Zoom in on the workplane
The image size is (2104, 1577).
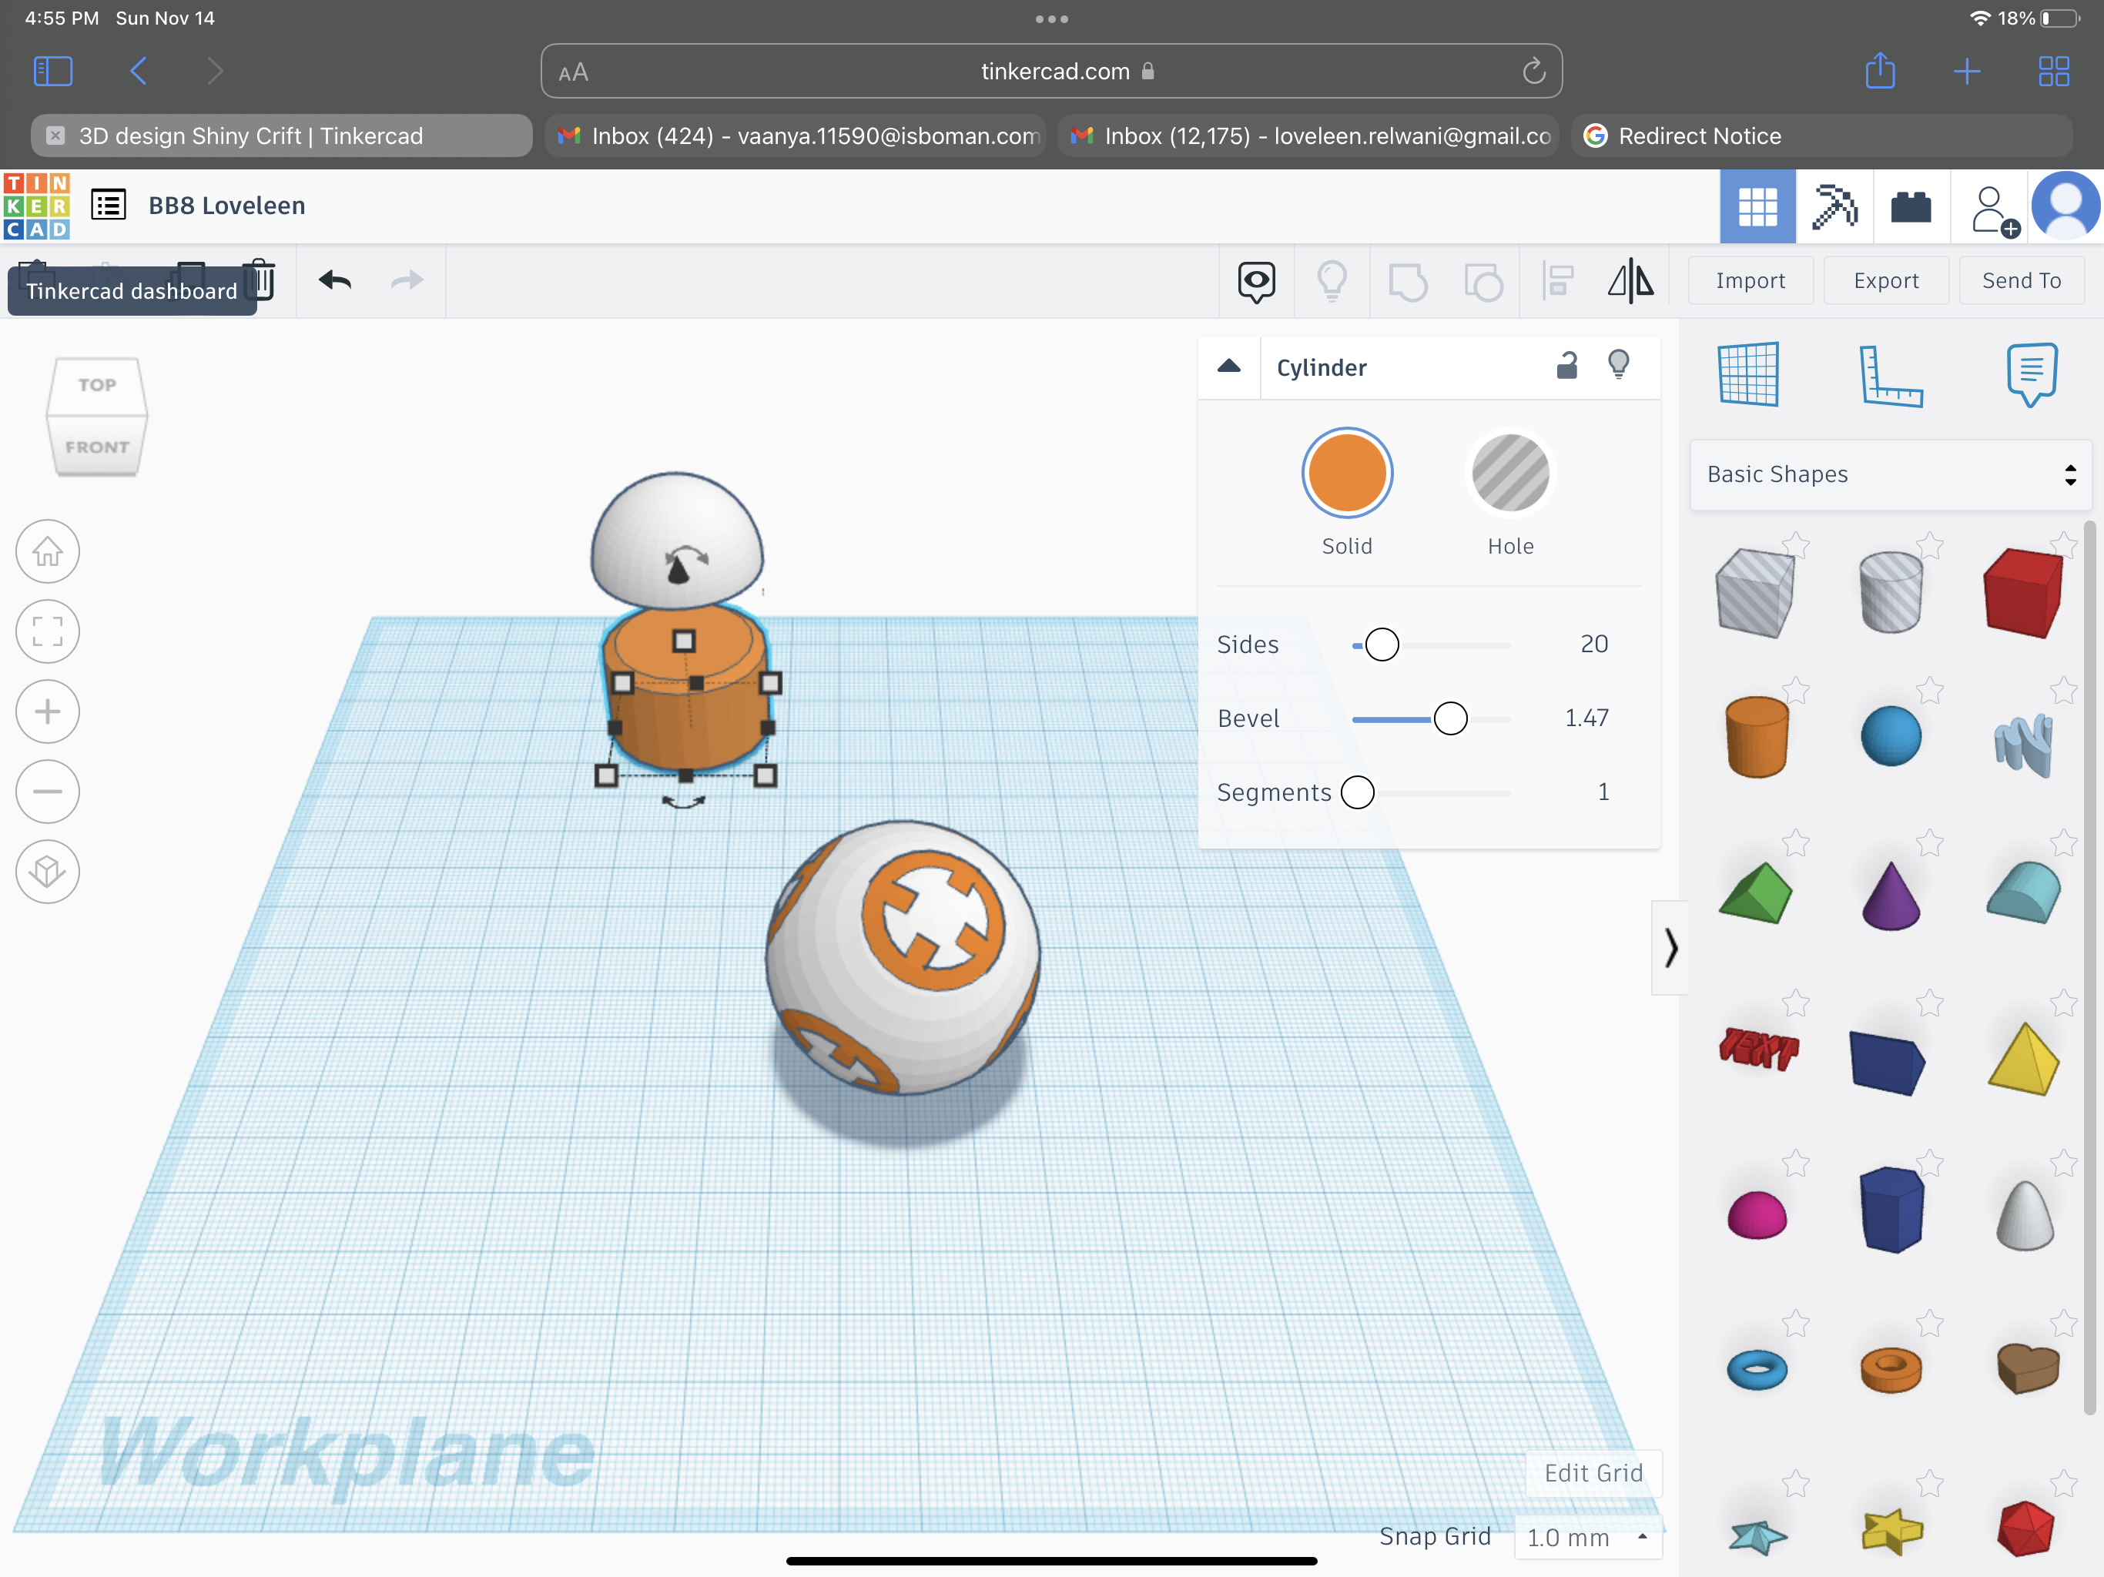pos(48,711)
